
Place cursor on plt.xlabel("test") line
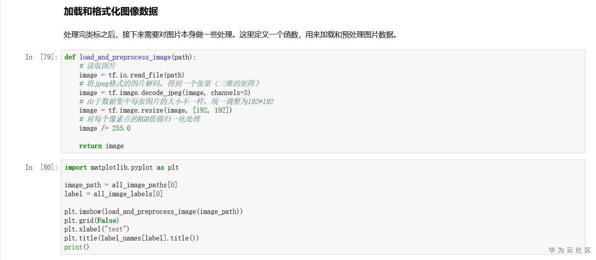[x=97, y=229]
